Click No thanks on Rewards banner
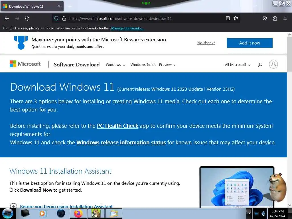Screen dimensions: 292x219 click(206, 43)
